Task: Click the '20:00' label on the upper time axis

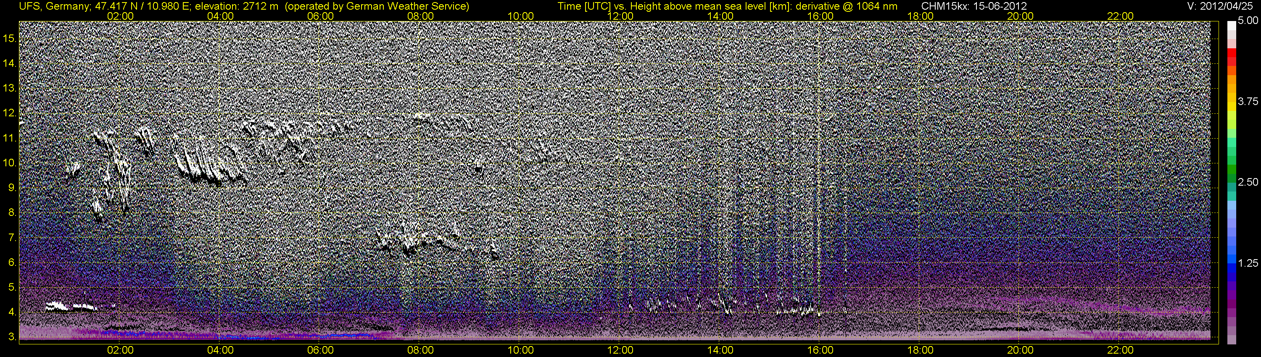Action: click(1020, 16)
